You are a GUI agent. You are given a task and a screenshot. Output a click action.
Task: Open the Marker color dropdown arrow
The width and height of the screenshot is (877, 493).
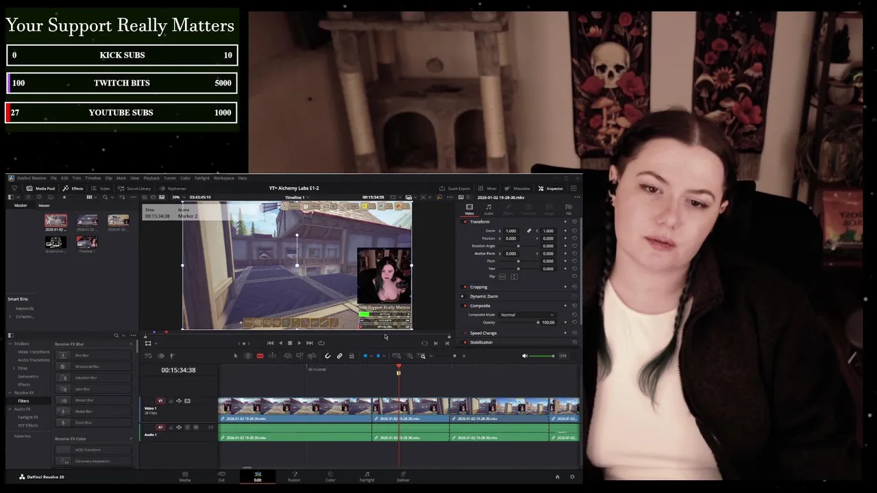(383, 356)
